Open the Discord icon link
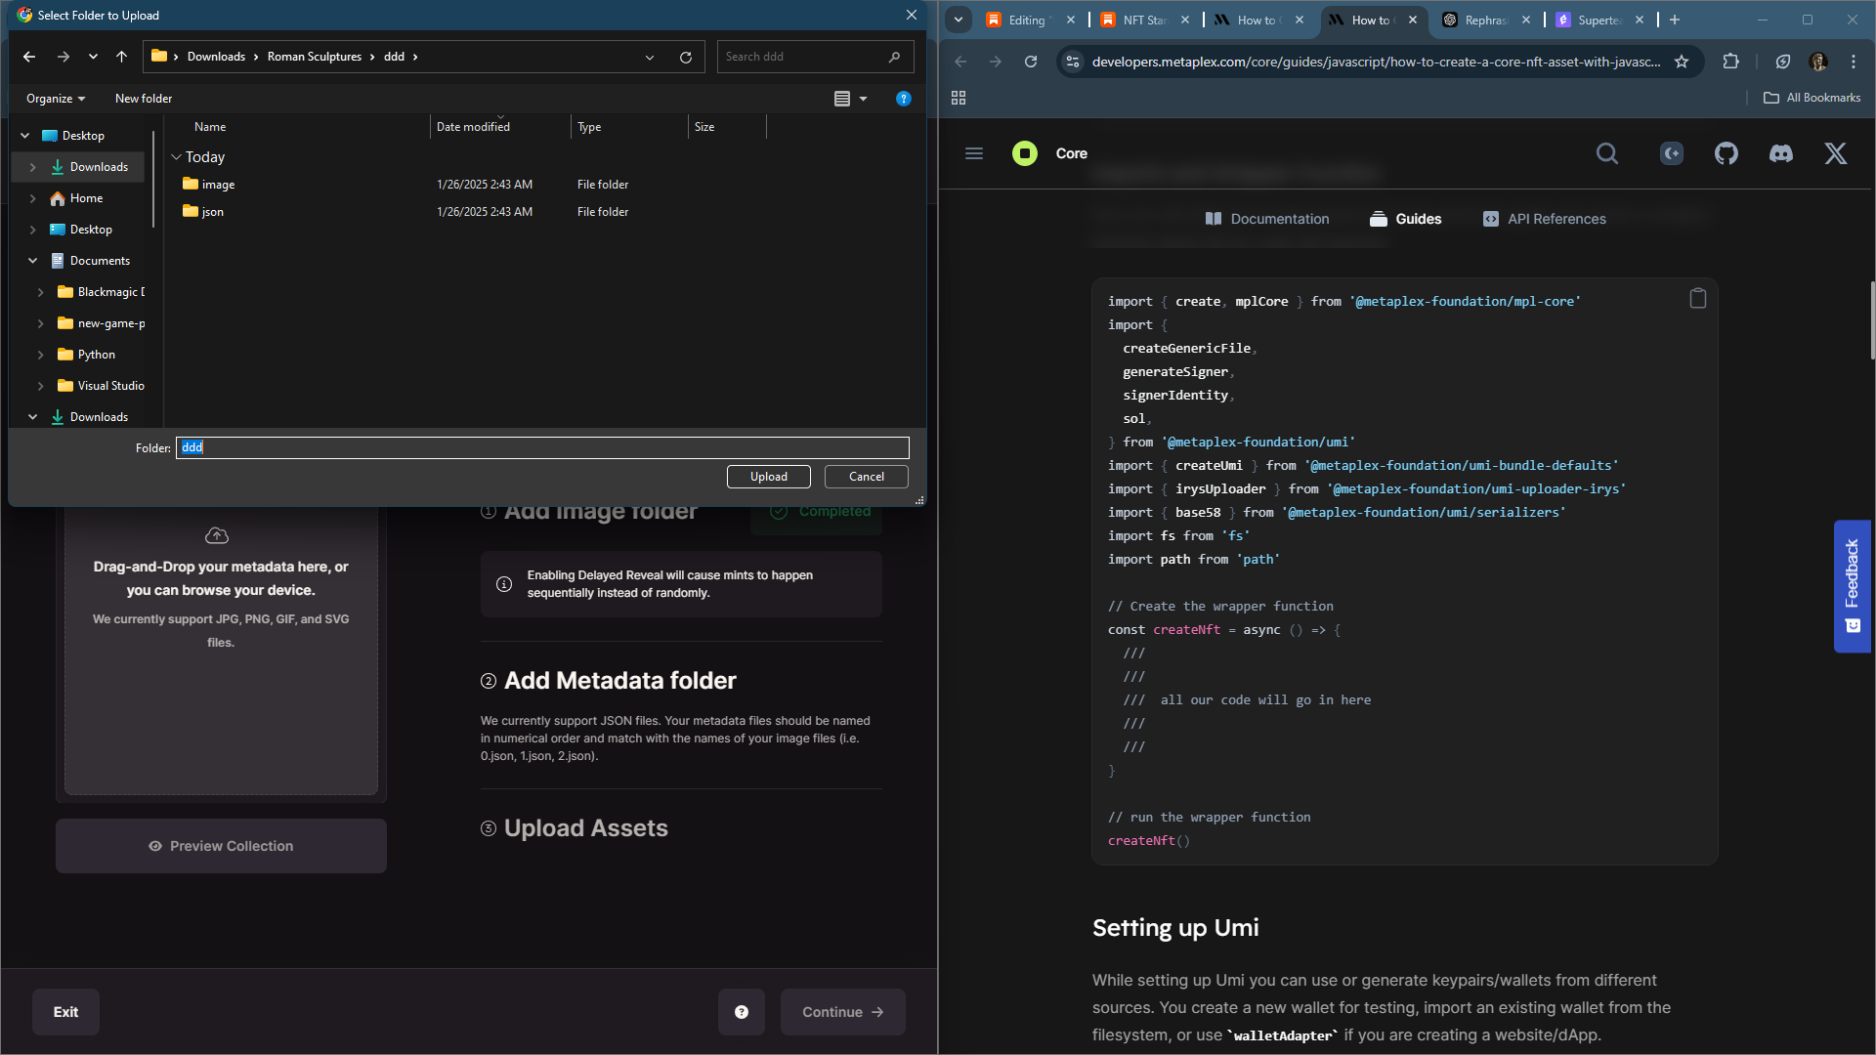 (x=1780, y=153)
